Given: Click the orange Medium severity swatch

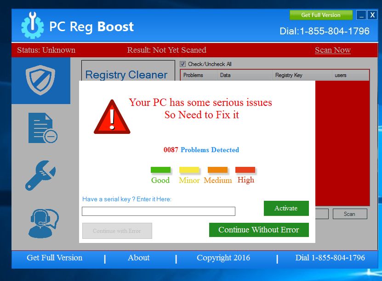Looking at the screenshot, I should coord(217,170).
